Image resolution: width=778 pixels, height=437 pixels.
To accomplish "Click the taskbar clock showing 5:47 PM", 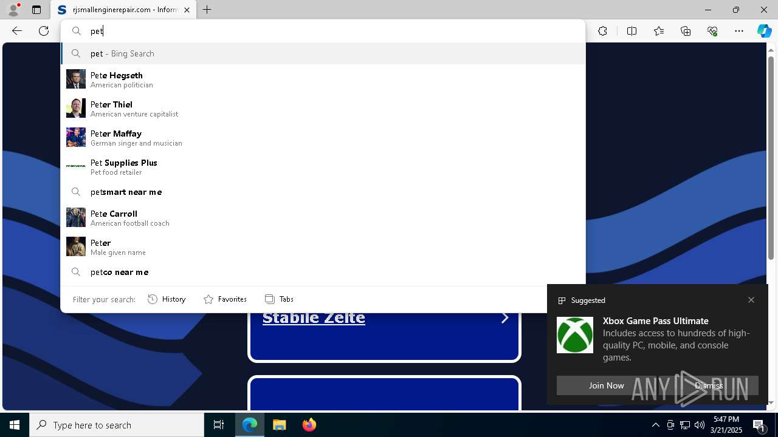I will 727,425.
